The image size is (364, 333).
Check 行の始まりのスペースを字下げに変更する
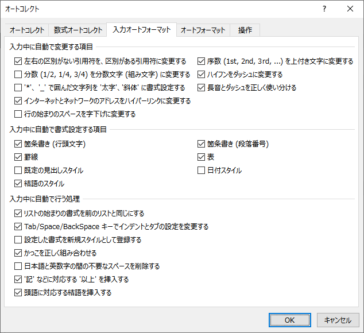18,114
